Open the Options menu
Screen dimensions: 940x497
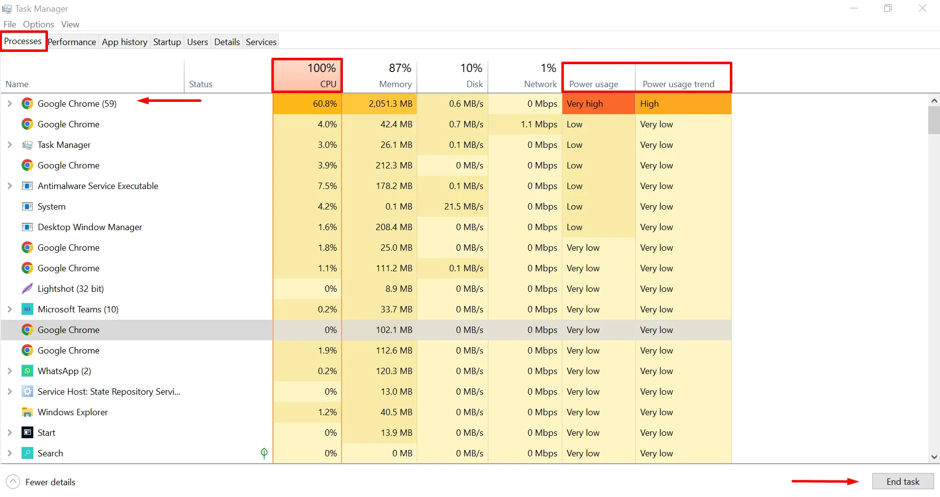point(38,24)
